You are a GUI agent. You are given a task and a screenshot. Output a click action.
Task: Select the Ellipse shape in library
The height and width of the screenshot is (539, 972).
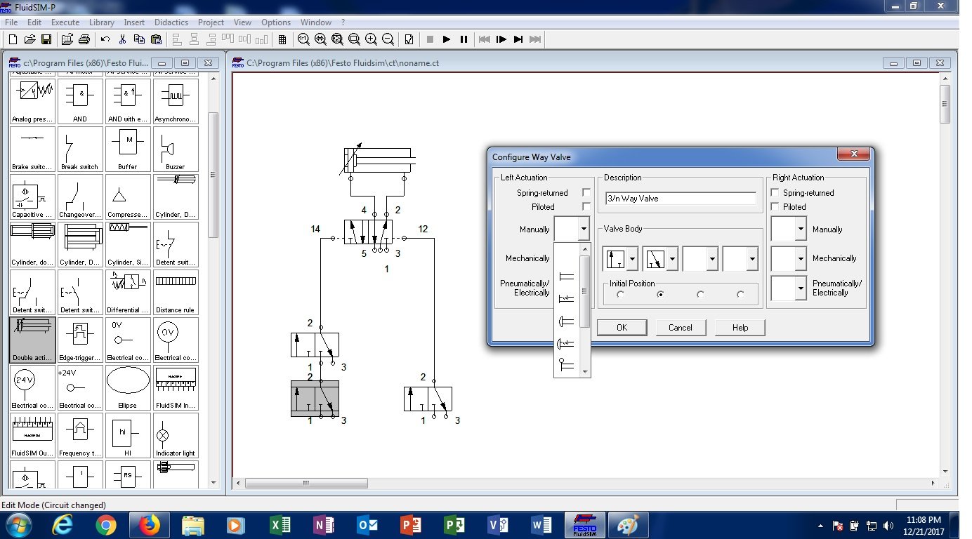[x=128, y=387]
